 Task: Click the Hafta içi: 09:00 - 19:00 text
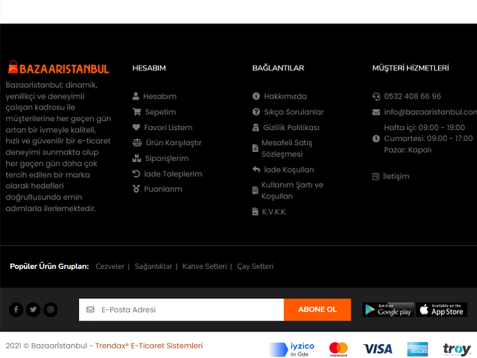[x=425, y=127]
